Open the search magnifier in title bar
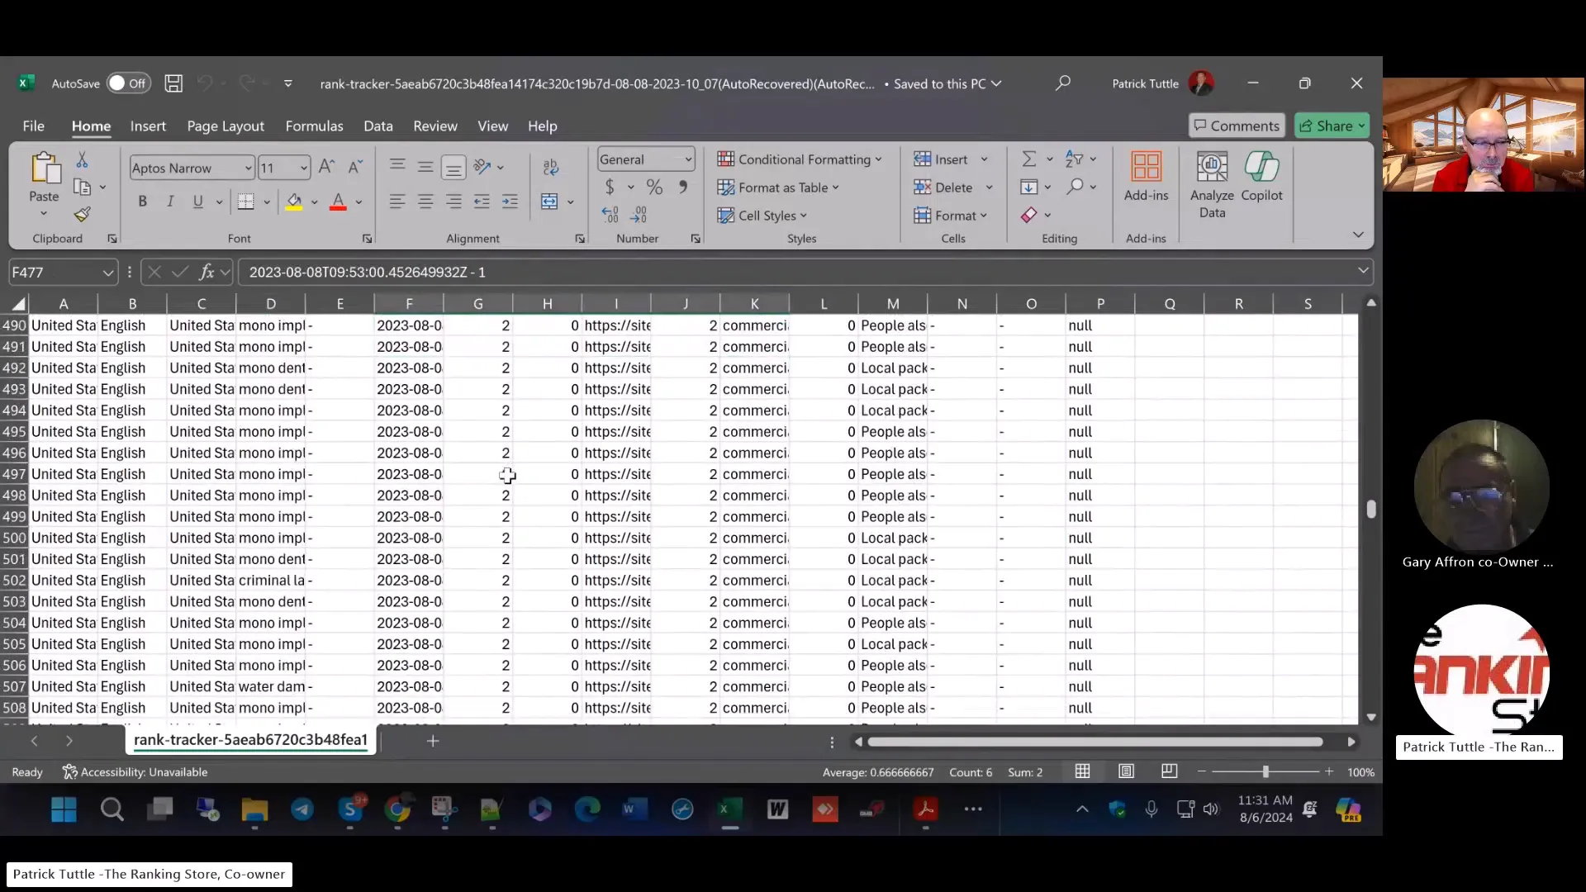1586x892 pixels. tap(1063, 83)
